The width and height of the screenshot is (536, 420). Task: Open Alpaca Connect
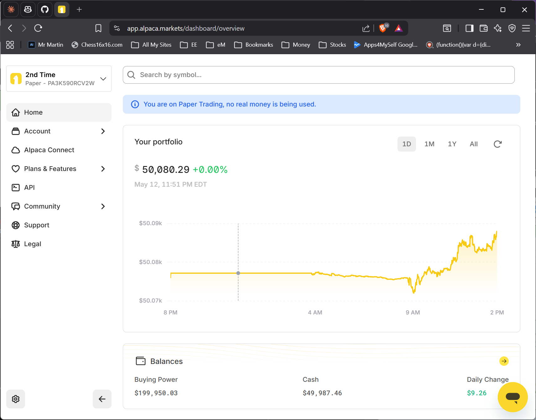point(59,150)
